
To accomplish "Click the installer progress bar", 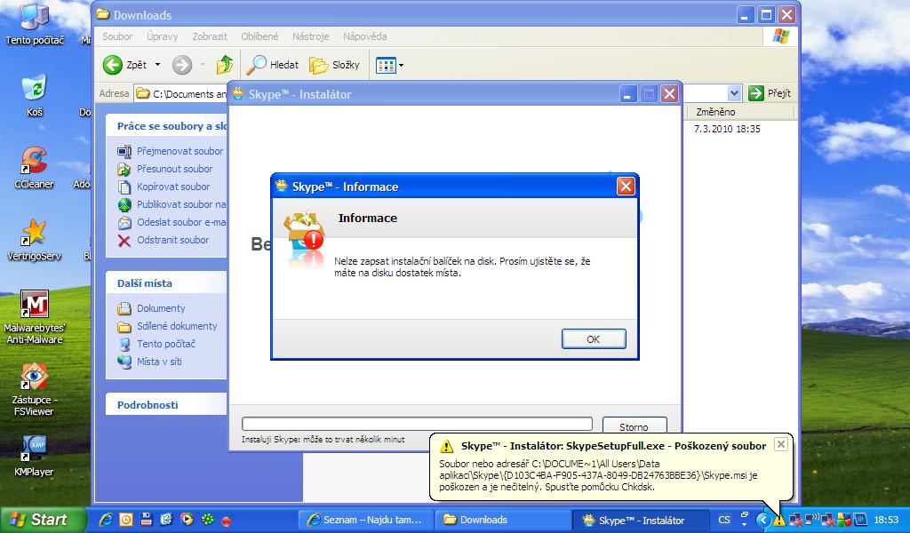I will pyautogui.click(x=418, y=424).
